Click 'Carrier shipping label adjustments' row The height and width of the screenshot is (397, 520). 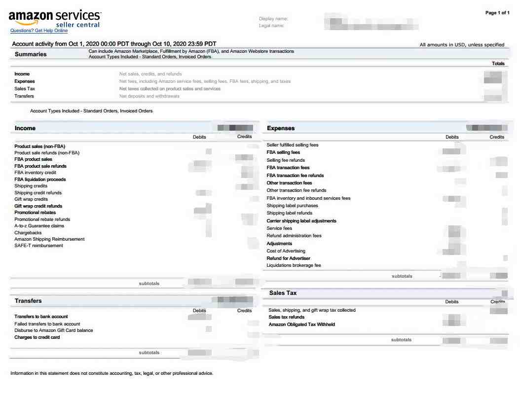pos(301,221)
